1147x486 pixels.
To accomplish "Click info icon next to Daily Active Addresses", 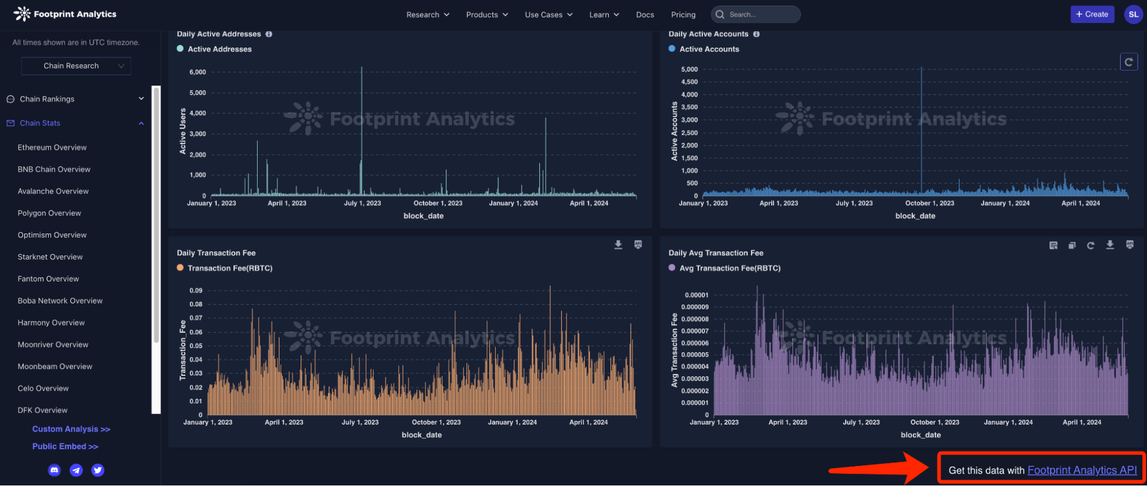I will pos(269,34).
